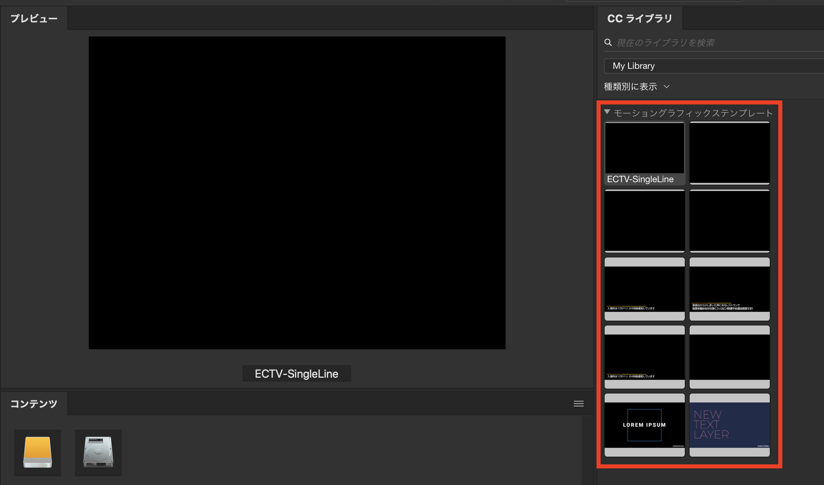
Task: Click the large black preview image
Action: [x=297, y=193]
